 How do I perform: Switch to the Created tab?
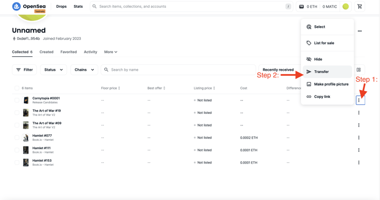(x=46, y=52)
